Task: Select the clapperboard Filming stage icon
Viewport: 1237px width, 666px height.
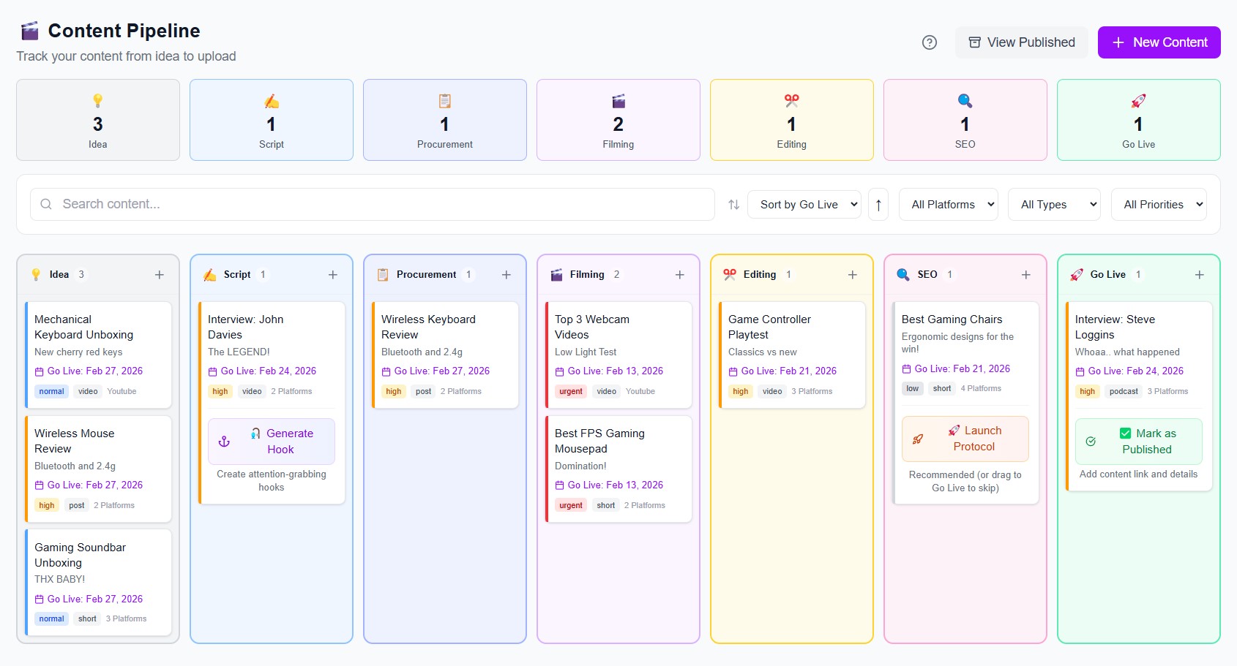Action: [x=618, y=101]
